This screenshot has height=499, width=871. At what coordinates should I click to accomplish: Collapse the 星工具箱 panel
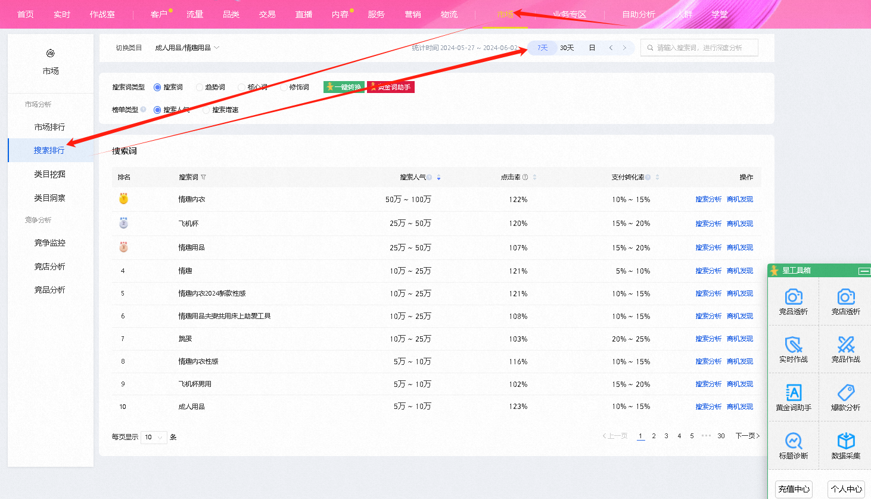point(863,271)
